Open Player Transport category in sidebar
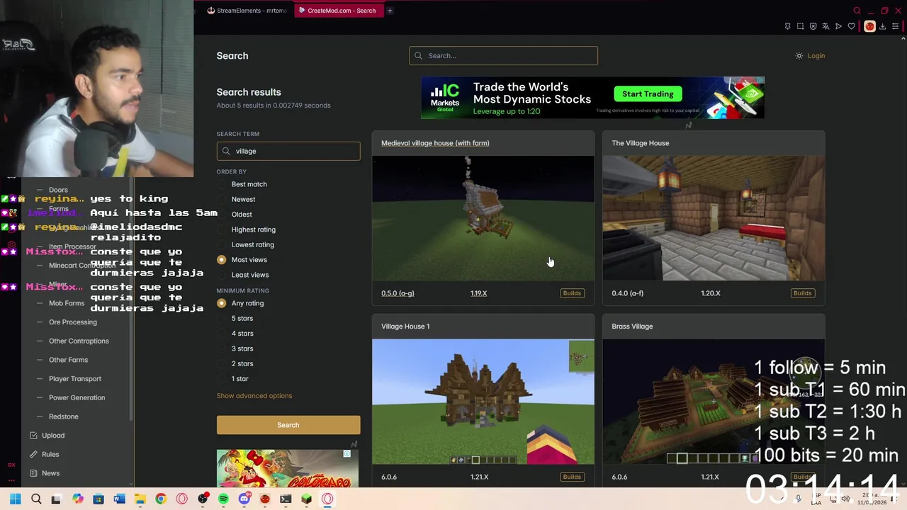The image size is (907, 510). point(75,379)
